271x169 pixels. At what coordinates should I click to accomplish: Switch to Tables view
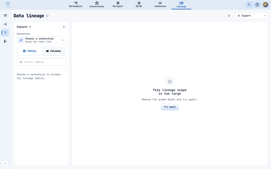[30, 51]
